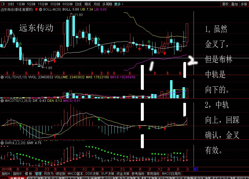
Task: Open the 管理 indicator management menu
Action: [38, 174]
